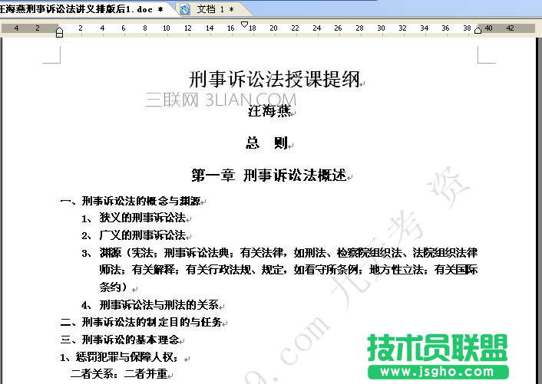This screenshot has width=542, height=384.
Task: Click the first-line indent marker on the ruler
Action: click(244, 25)
